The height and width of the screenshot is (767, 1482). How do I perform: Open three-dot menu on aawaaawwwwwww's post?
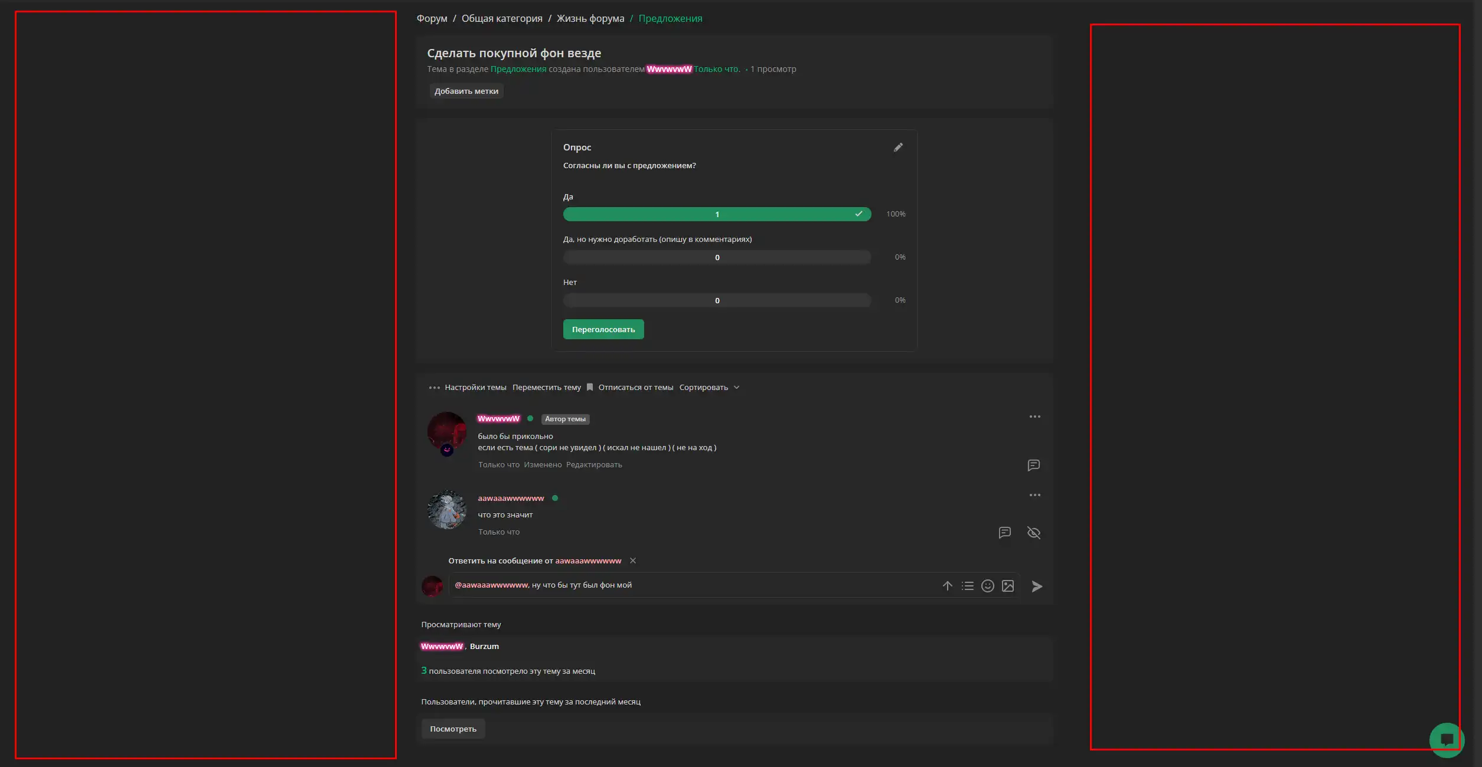coord(1035,495)
